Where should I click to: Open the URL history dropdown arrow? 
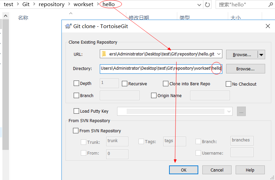[x=219, y=54]
